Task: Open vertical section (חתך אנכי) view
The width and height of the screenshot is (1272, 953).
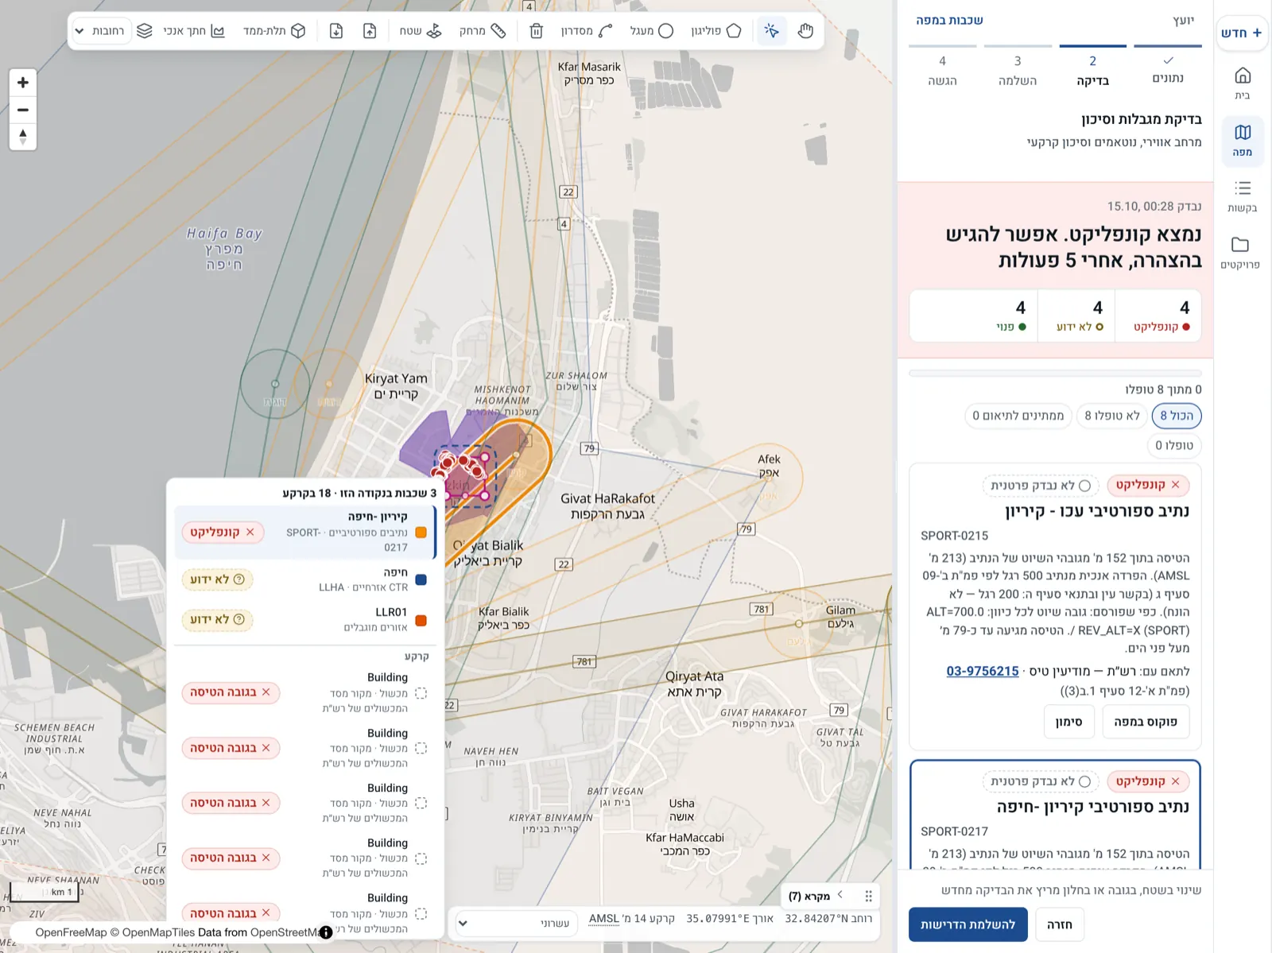Action: tap(194, 31)
